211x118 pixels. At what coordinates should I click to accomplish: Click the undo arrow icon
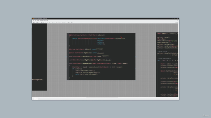click(45, 22)
